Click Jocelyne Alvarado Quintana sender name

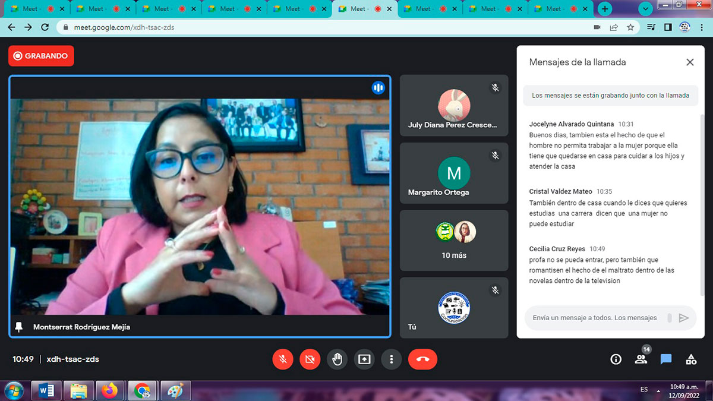[x=572, y=124]
